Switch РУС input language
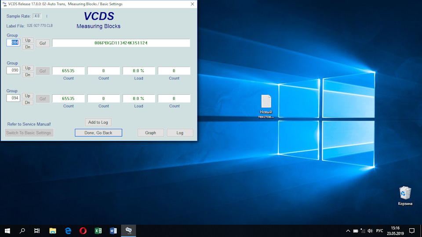The width and height of the screenshot is (422, 237). (x=379, y=231)
